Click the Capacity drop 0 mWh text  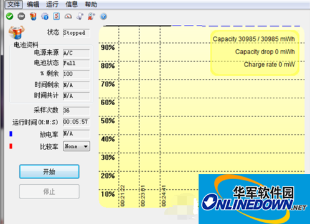(x=265, y=52)
